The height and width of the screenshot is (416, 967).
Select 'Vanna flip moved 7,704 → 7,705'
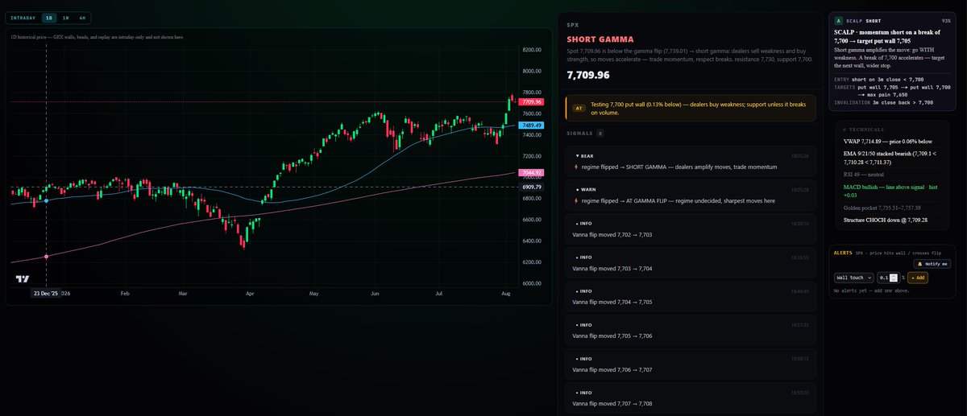pyautogui.click(x=690, y=296)
